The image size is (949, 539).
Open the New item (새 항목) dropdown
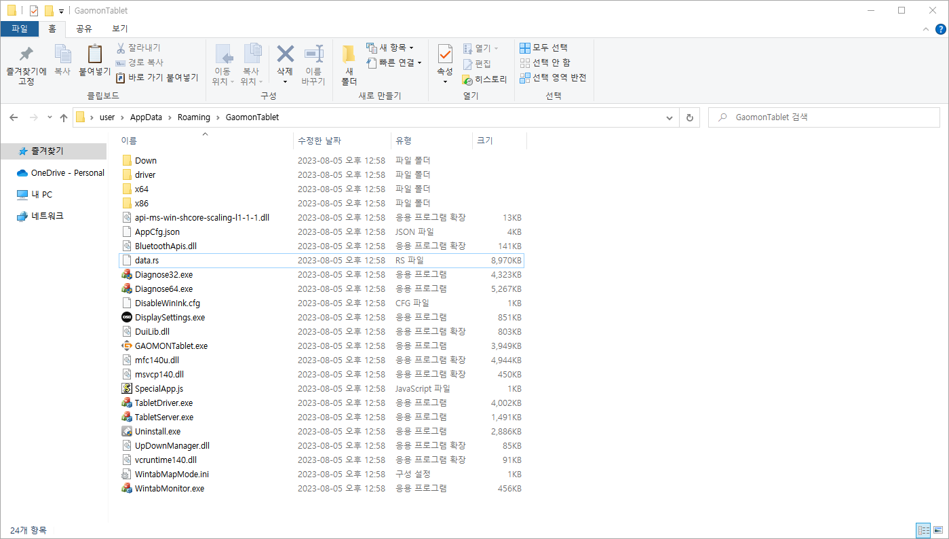[x=390, y=48]
